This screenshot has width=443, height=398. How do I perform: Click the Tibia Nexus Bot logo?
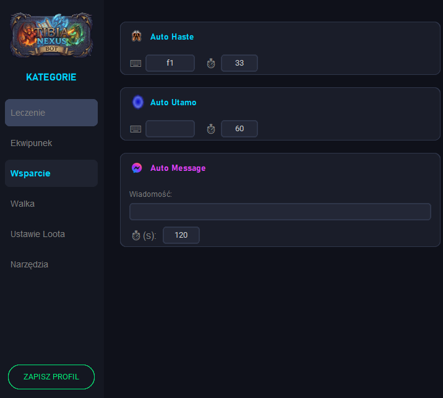point(51,35)
